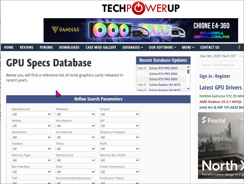Open the TMUs dropdown
The width and height of the screenshot is (244, 184).
(x=76, y=149)
